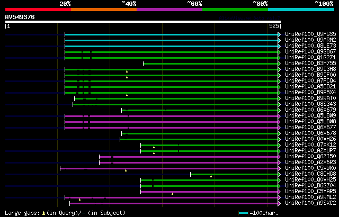Image resolution: width=339 pixels, height=217 pixels.
Task: Click UniRef100_B9IF00 text
Action: coord(310,75)
